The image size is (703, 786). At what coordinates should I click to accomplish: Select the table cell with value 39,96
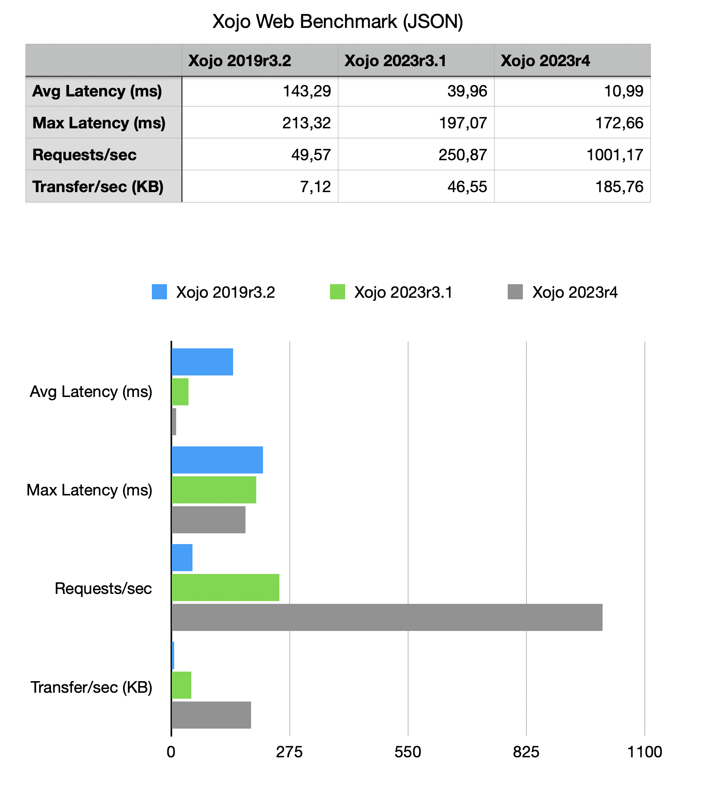tap(416, 91)
